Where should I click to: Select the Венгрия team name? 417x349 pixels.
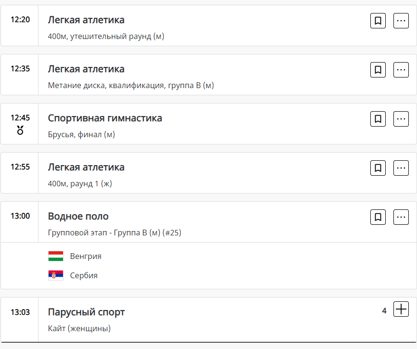coord(86,256)
